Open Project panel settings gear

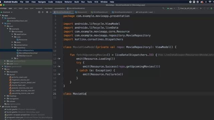[47, 12]
